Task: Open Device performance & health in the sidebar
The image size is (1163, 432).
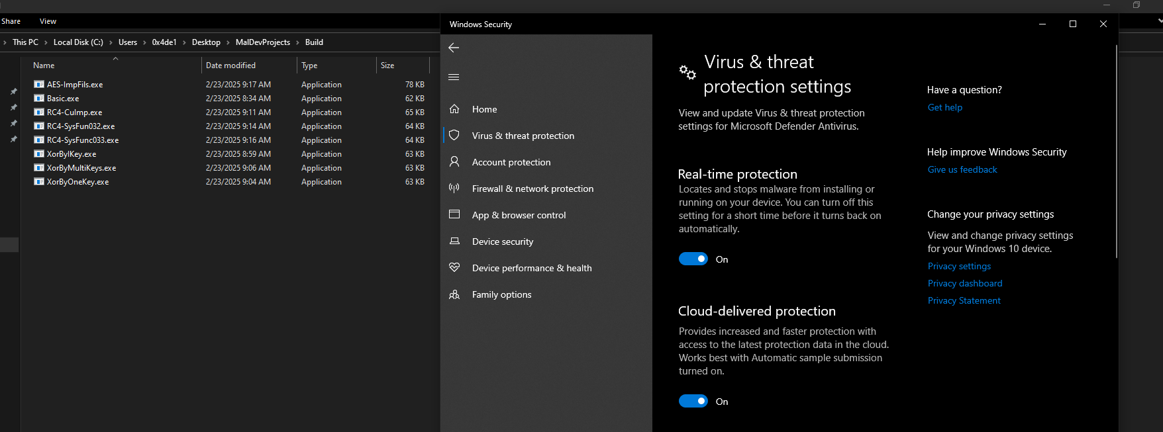Action: 532,268
